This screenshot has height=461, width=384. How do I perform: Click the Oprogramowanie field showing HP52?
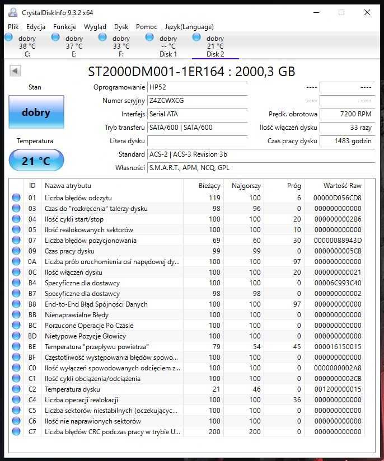[197, 87]
